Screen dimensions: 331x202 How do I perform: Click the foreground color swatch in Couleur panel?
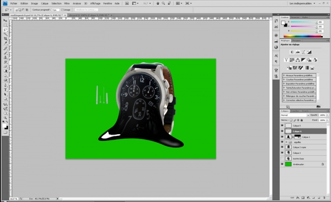point(283,23)
